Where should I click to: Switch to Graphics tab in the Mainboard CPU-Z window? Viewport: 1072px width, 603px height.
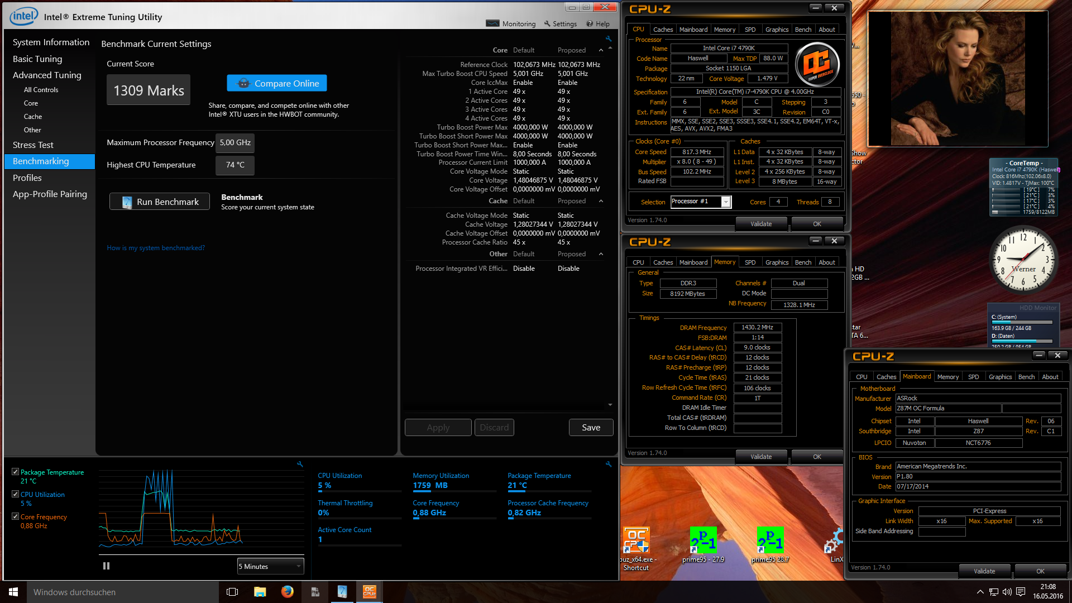point(1000,377)
